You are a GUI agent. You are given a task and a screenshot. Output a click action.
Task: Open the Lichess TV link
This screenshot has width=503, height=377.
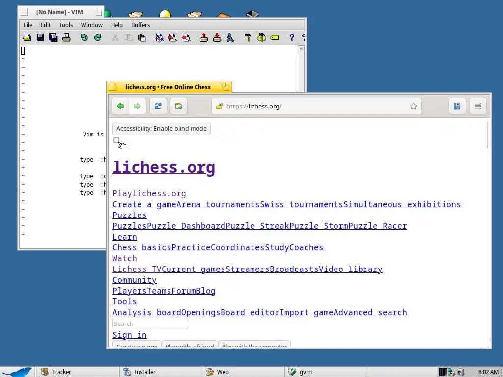point(137,269)
